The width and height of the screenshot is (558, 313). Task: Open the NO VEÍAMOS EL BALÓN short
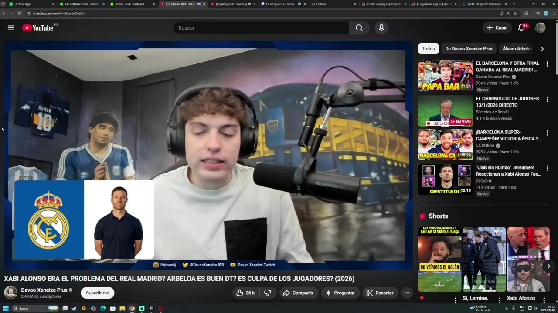439,260
